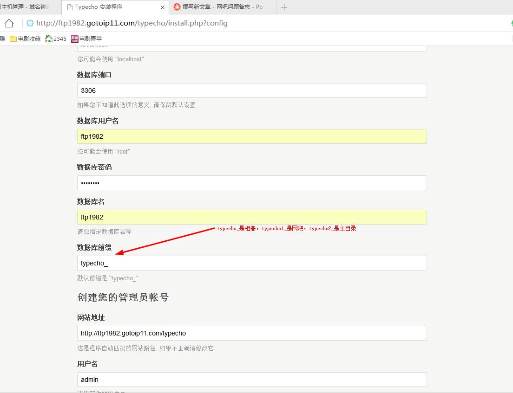The height and width of the screenshot is (393, 513).
Task: Click the hint 您可能会使用 "root"
Action: coord(104,152)
